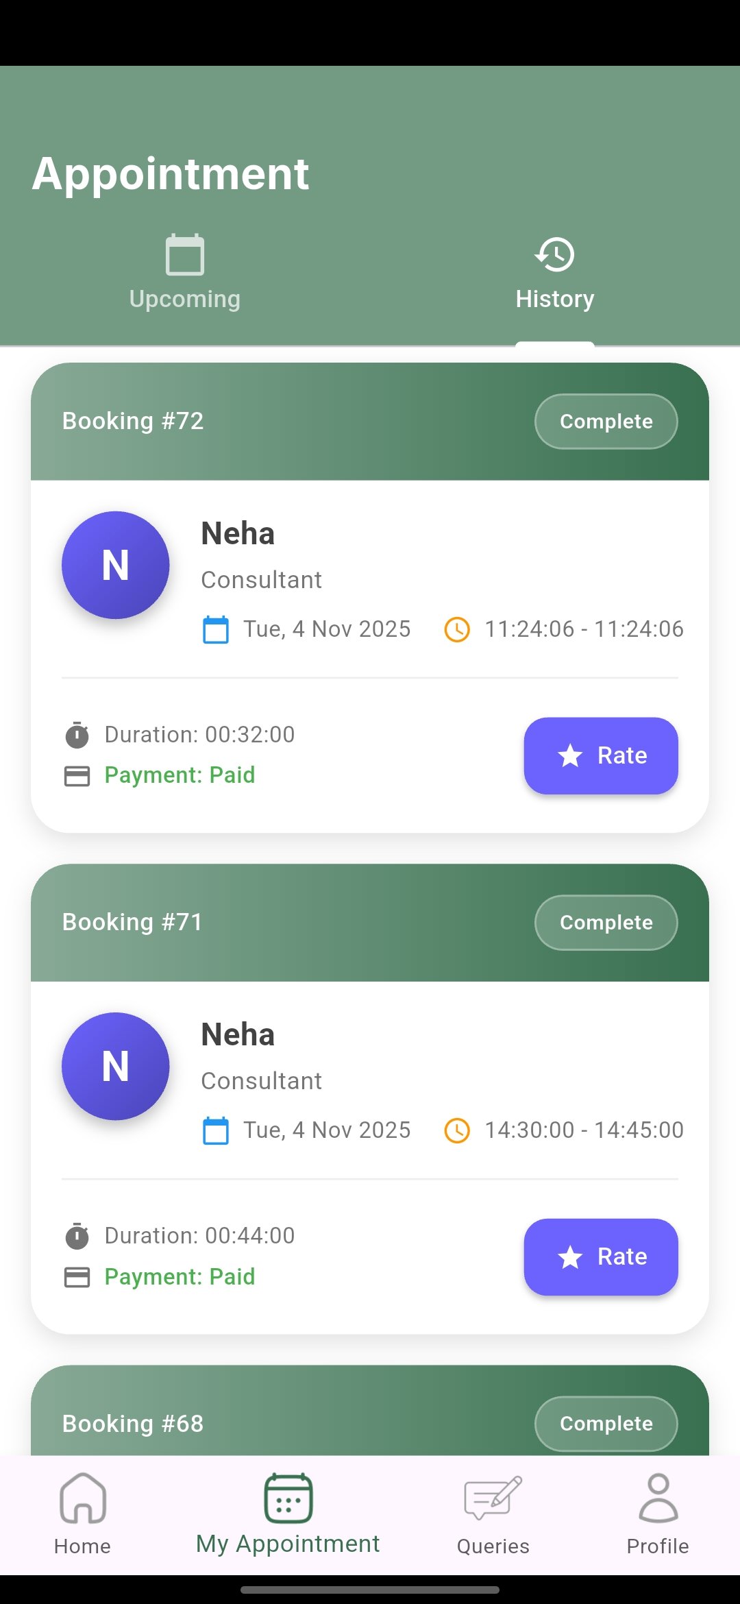Tap the Complete badge on Booking #71

pos(606,923)
